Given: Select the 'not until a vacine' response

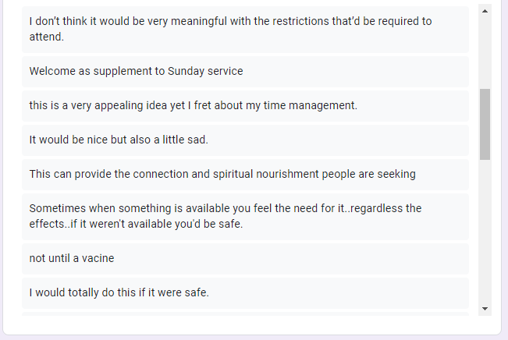Looking at the screenshot, I should [245, 259].
